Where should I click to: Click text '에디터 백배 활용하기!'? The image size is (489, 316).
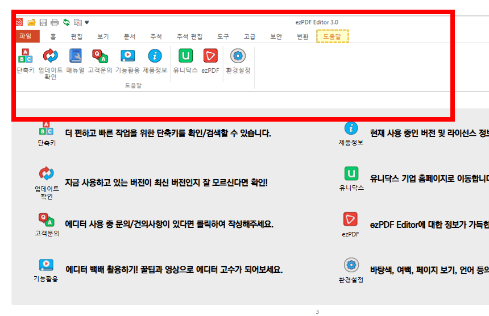102,269
